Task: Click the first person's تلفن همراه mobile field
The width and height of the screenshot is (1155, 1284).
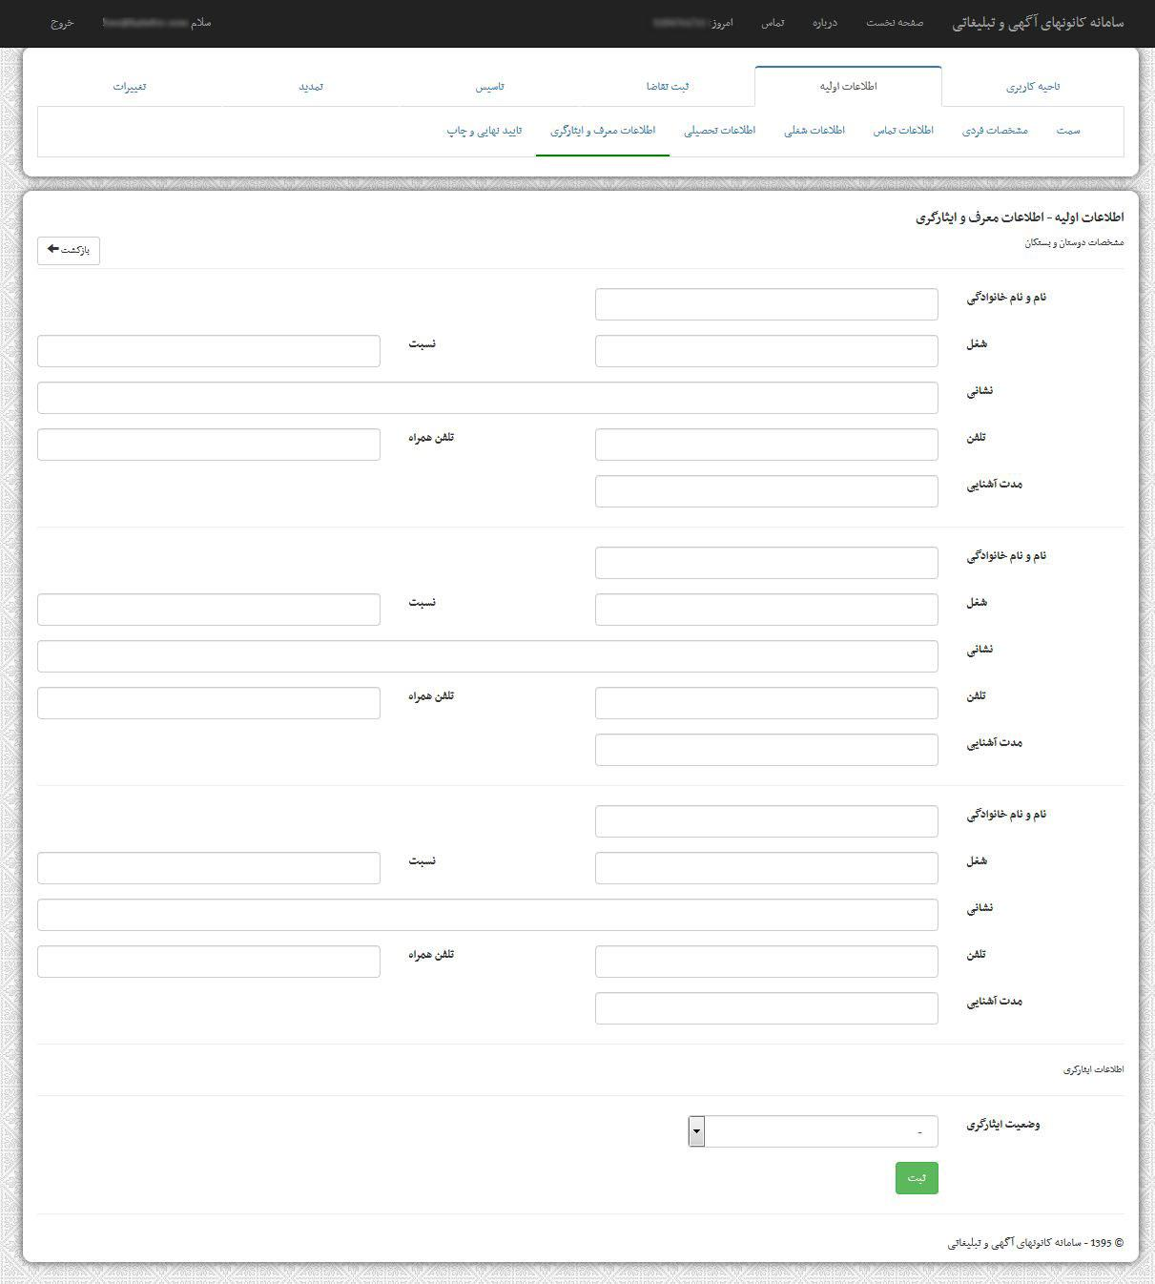Action: pos(209,445)
